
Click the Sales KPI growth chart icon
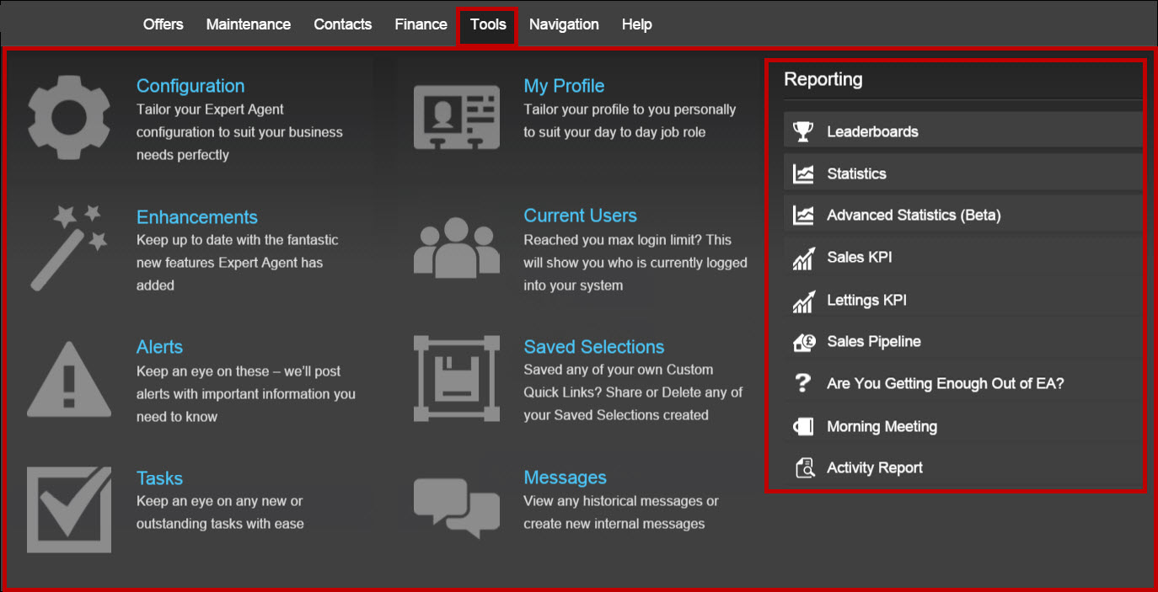coord(803,258)
